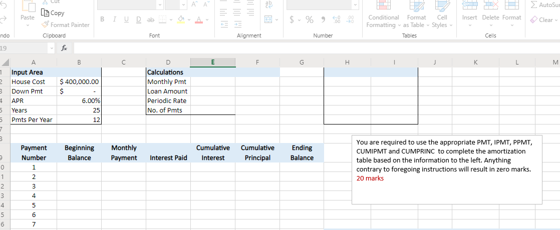The image size is (560, 230).
Task: Toggle Double Underline formatting
Action: click(x=139, y=19)
